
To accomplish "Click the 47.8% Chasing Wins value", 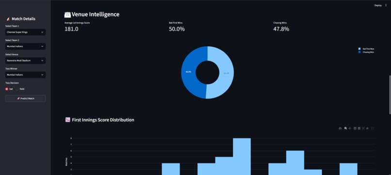I will [x=281, y=29].
